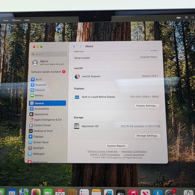Click the battery status icon in menu bar

point(179,18)
